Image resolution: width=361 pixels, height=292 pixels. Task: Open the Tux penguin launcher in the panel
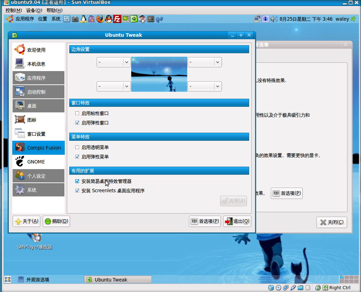83,19
